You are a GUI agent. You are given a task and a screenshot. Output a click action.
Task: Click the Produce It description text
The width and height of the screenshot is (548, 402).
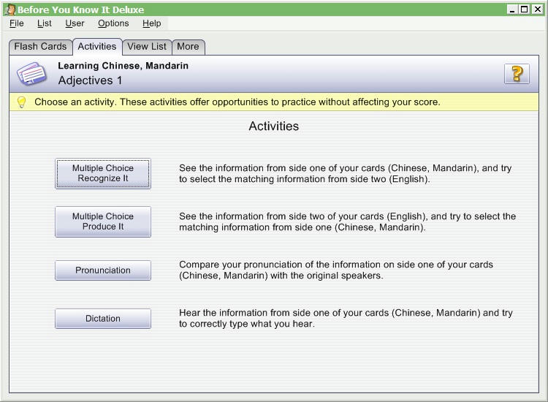(347, 221)
